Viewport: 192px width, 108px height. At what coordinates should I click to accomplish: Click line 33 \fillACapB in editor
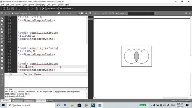(26, 51)
